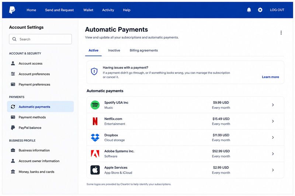The image size is (295, 196).
Task: Go to Home in the top navigation
Action: [31, 10]
